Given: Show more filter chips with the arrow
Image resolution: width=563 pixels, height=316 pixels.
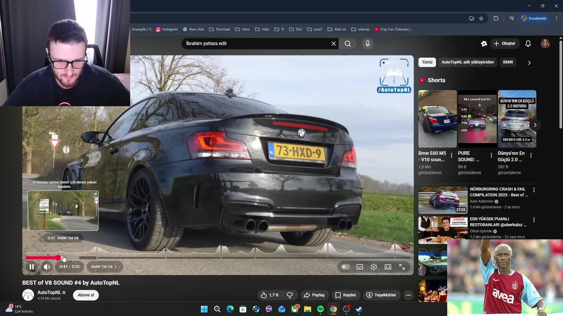Looking at the screenshot, I should click(x=529, y=63).
